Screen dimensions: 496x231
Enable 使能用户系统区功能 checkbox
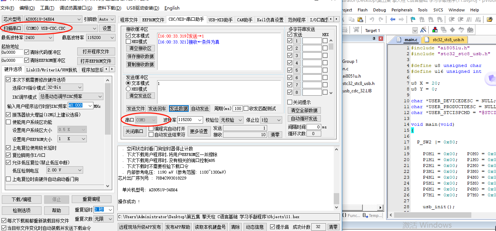click(x=8, y=122)
